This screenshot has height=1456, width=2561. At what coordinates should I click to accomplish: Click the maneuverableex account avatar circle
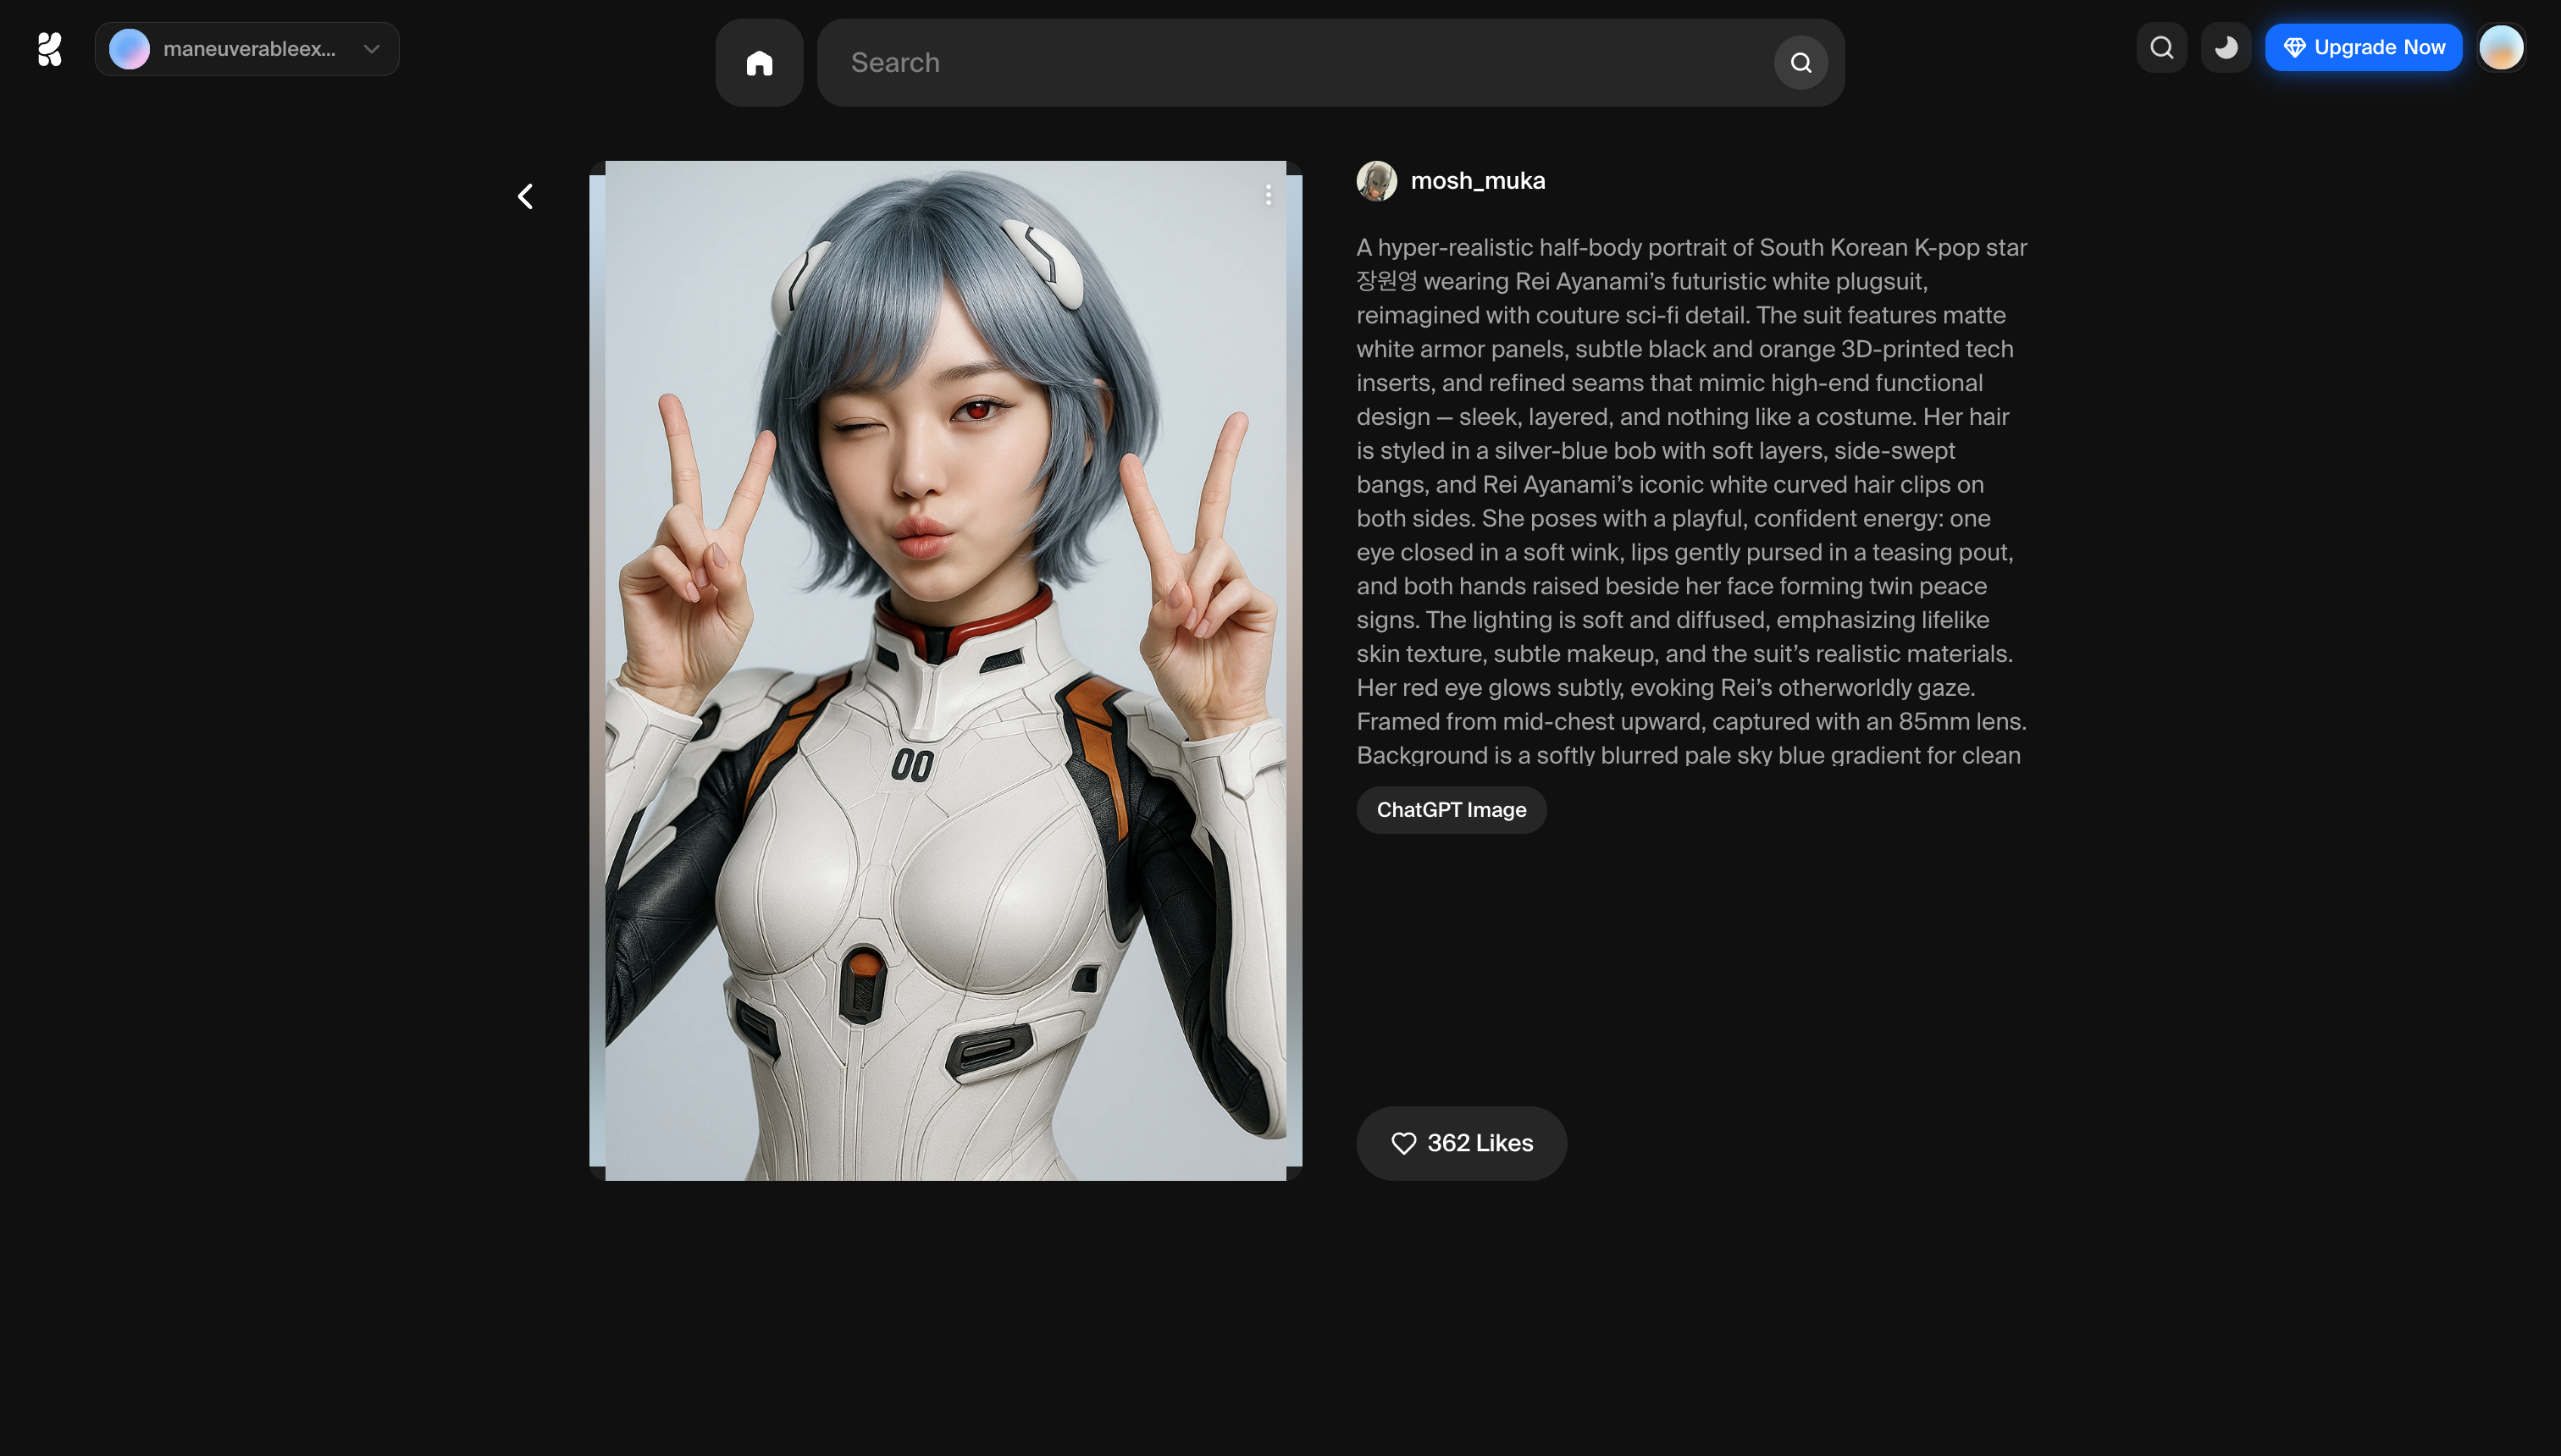(x=129, y=49)
